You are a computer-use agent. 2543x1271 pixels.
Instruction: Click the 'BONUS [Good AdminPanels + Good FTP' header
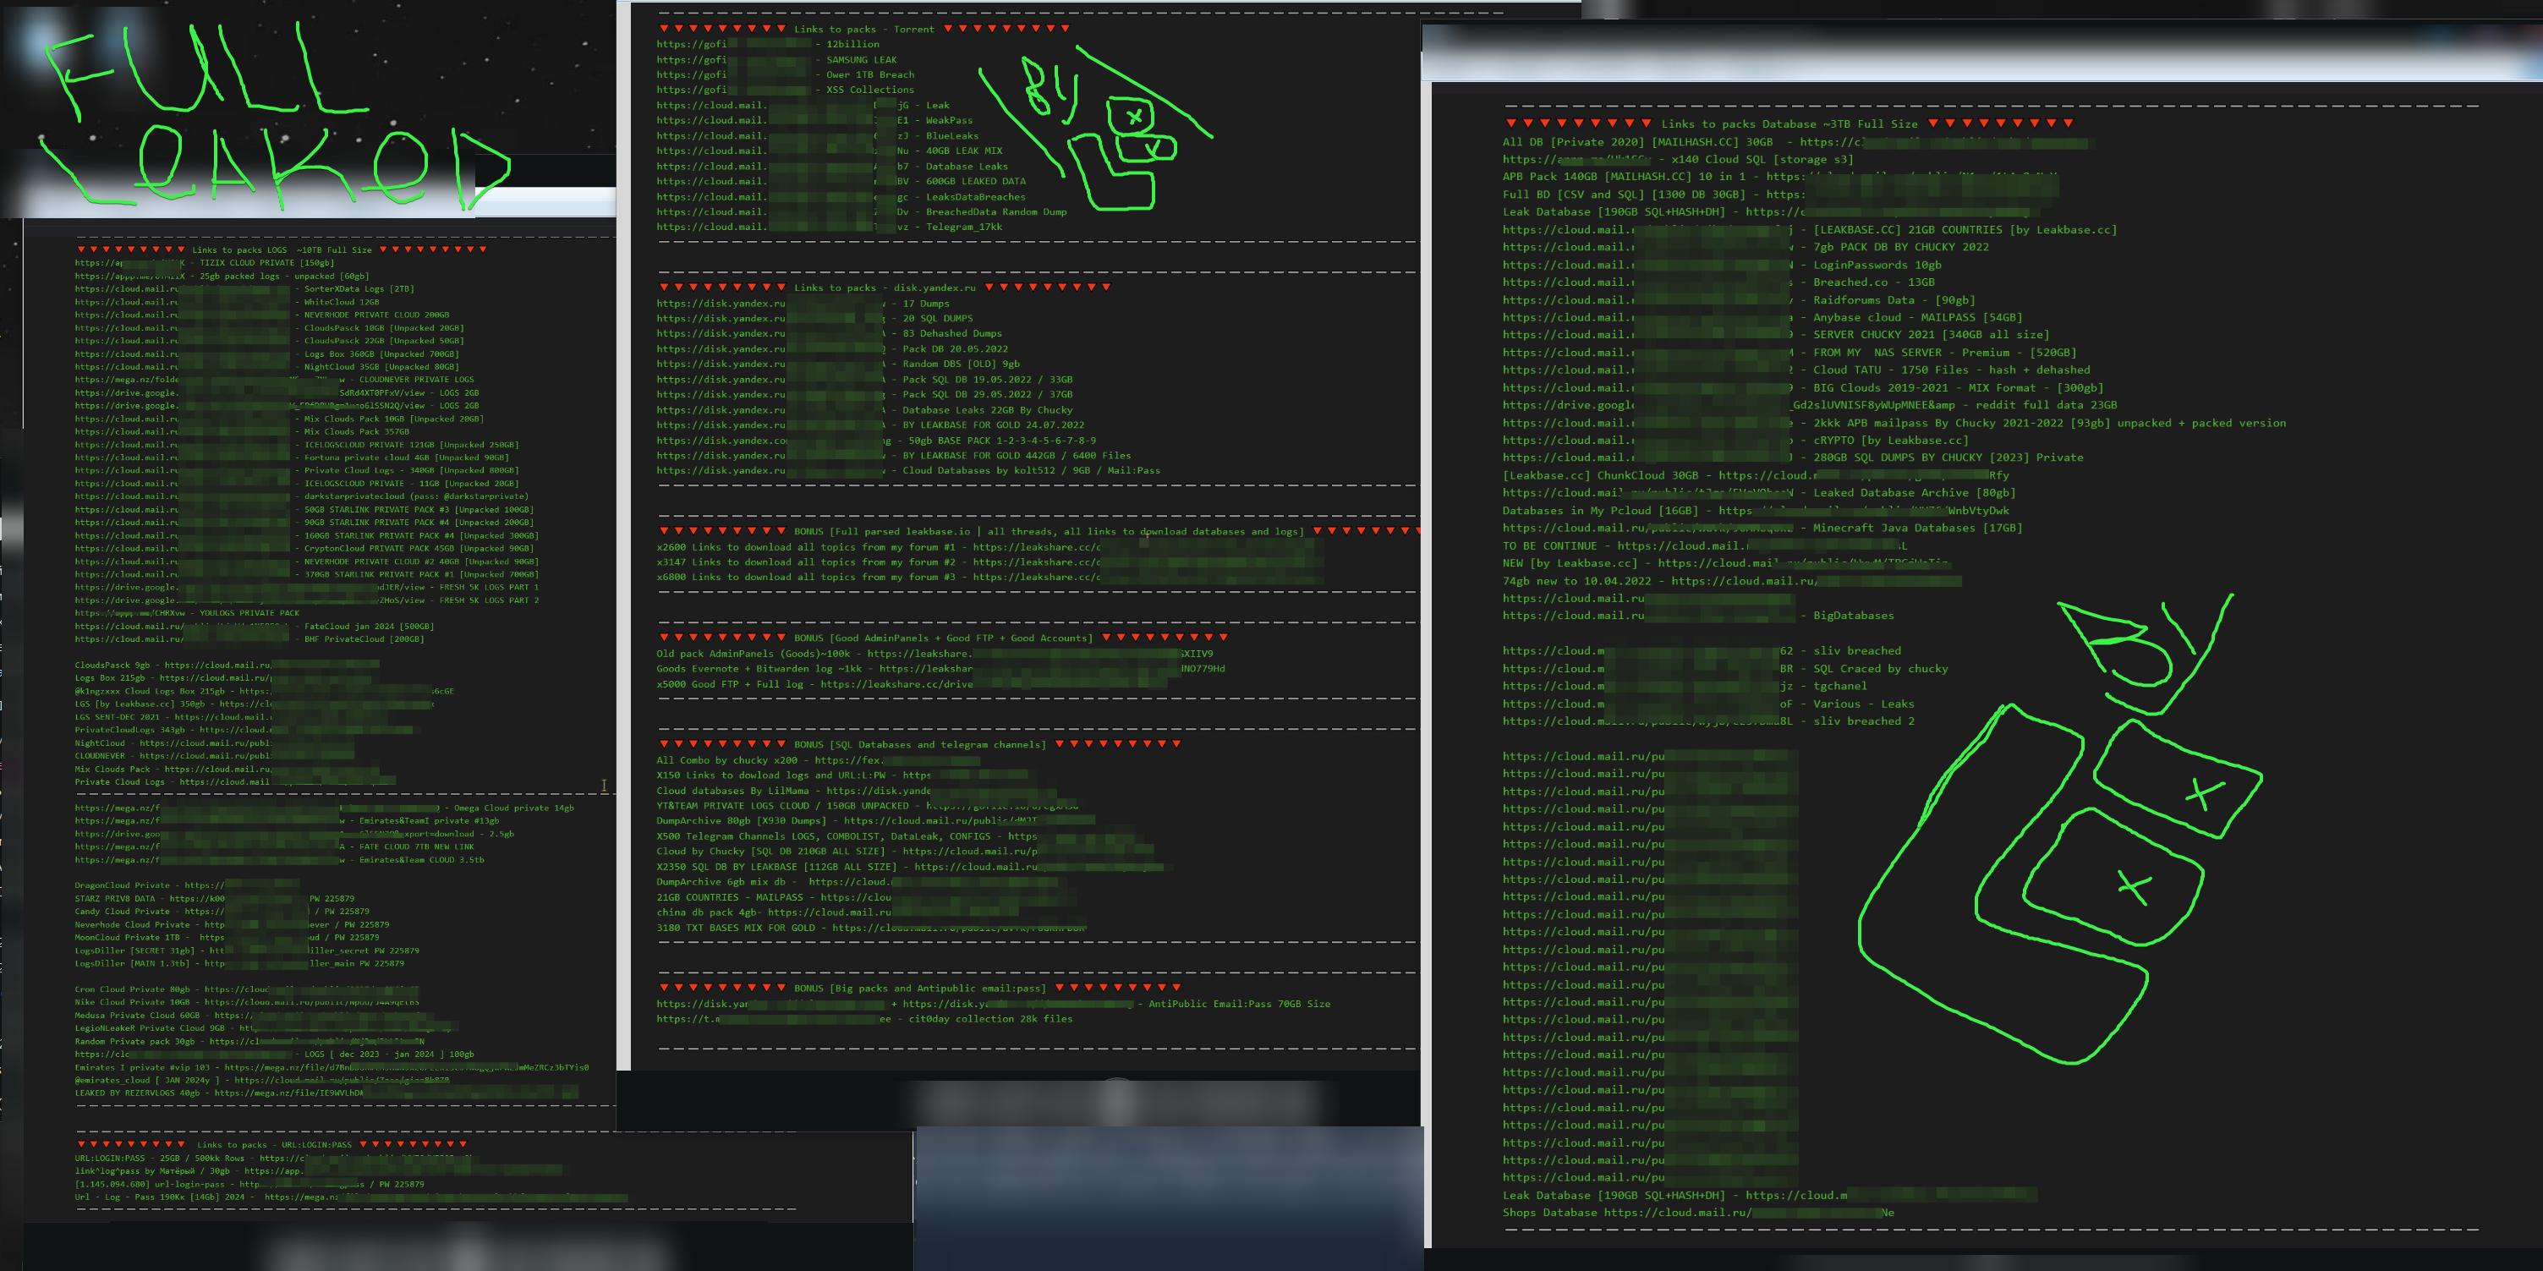(943, 638)
